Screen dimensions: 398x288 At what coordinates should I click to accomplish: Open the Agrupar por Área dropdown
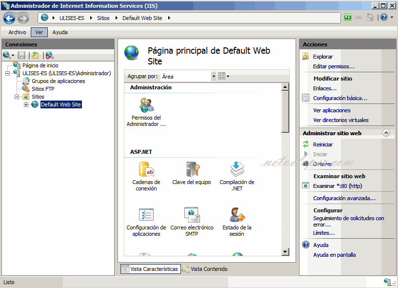[x=214, y=77]
